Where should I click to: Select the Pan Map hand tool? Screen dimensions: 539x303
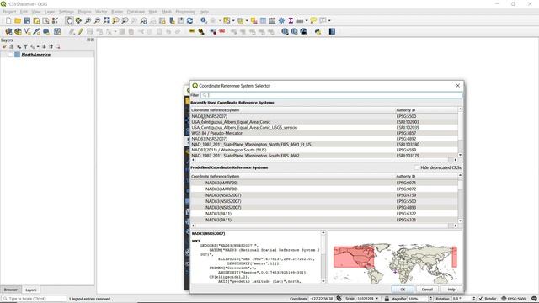(x=69, y=20)
